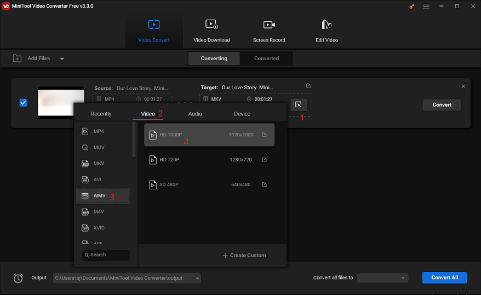Click the Source file name text

click(x=142, y=88)
